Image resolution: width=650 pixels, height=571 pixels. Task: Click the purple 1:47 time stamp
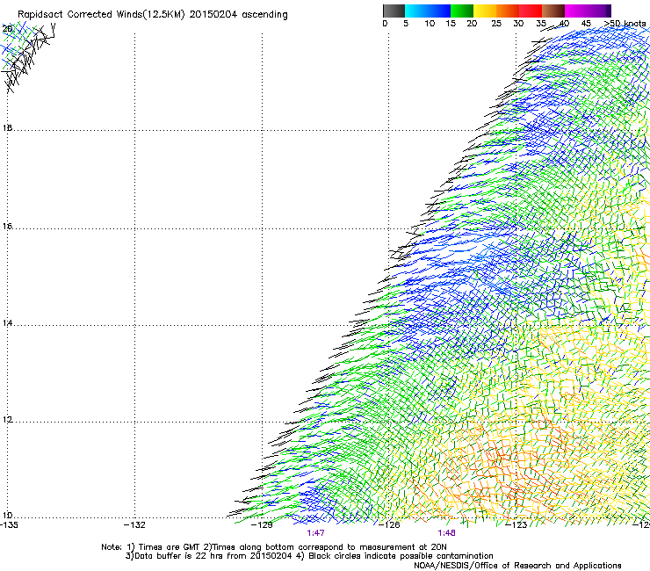coord(315,533)
